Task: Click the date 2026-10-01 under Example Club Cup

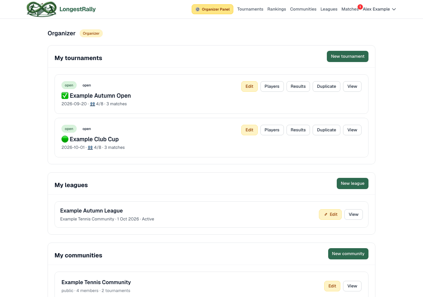Action: (x=73, y=148)
